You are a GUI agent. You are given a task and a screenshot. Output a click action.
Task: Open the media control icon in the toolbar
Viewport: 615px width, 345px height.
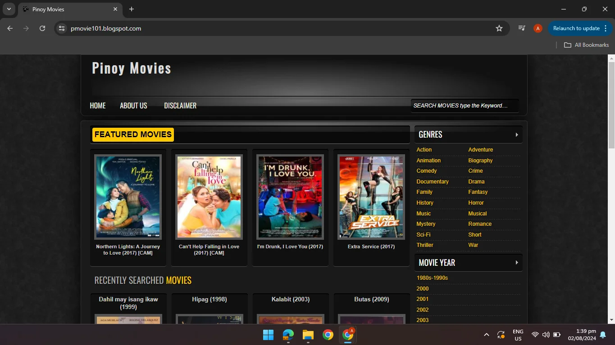(x=522, y=28)
